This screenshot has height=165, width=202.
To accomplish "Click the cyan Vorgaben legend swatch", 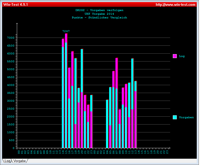I will [x=175, y=117].
